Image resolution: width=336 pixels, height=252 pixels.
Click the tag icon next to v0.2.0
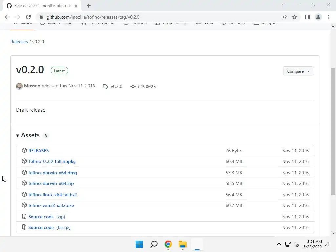tap(105, 87)
